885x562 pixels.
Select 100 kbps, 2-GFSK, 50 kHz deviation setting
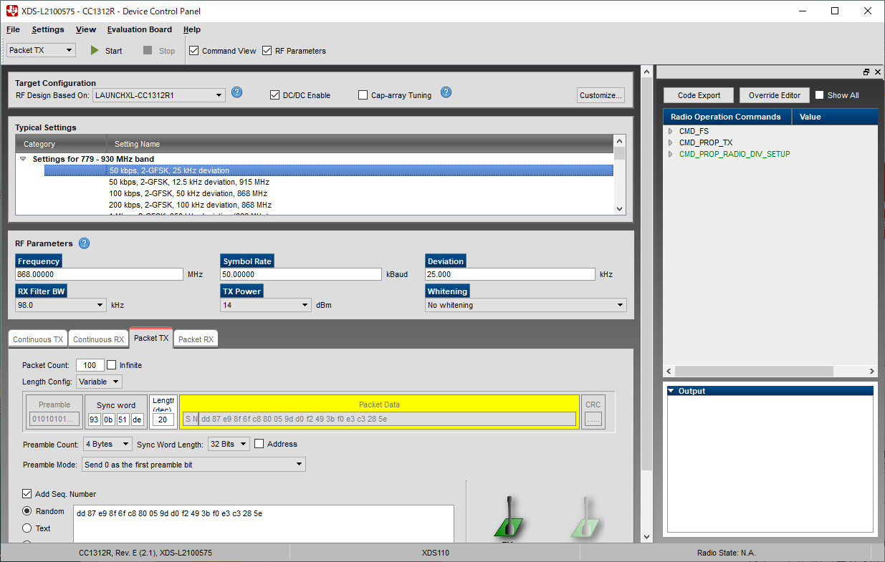tap(188, 193)
